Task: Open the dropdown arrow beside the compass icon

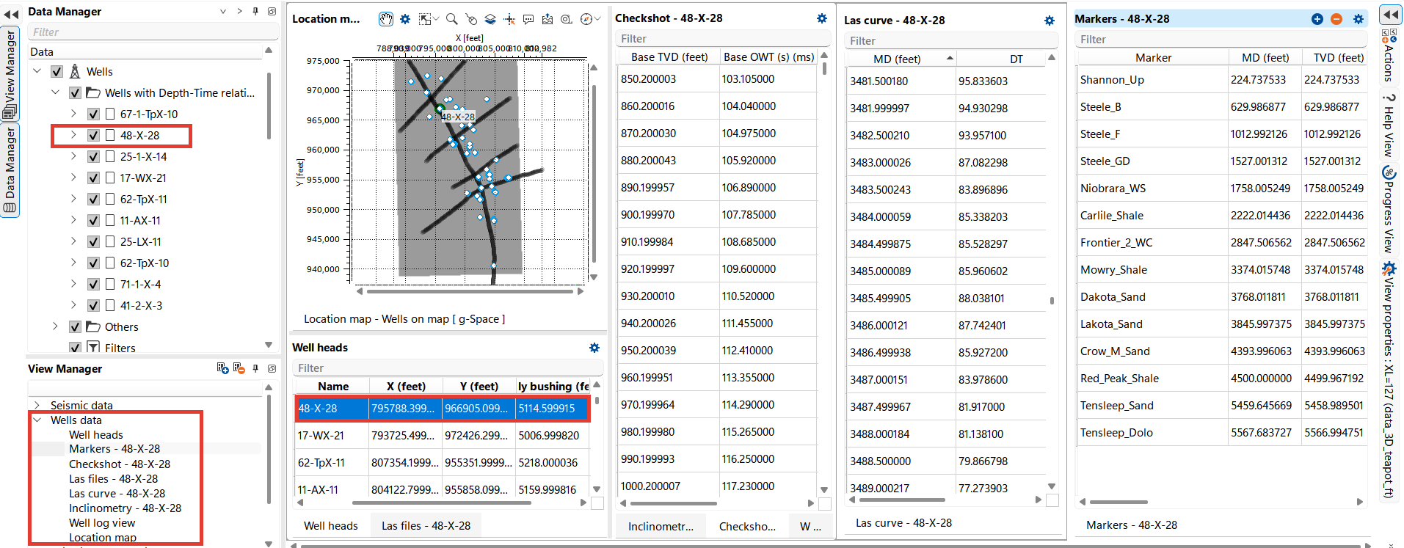Action: tap(597, 19)
